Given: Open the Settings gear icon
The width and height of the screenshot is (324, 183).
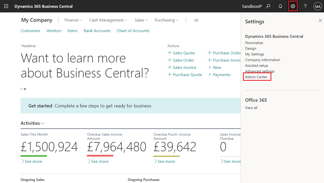Looking at the screenshot, I should click(293, 6).
